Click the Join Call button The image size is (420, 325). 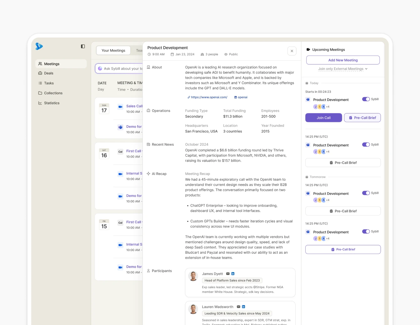coord(323,118)
